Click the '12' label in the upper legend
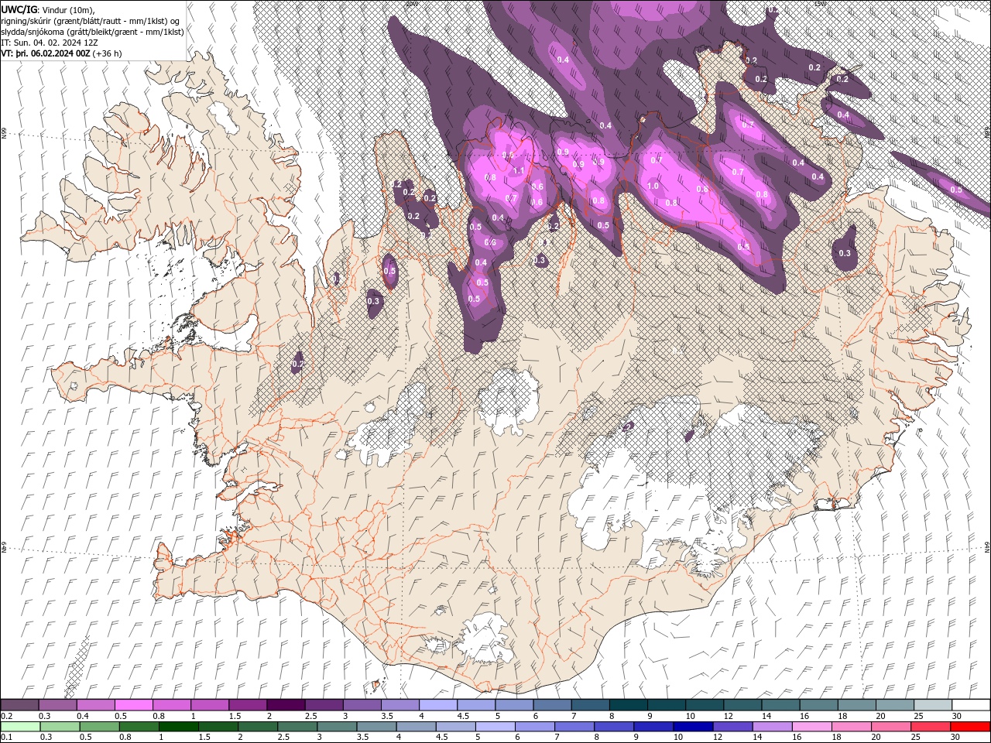This screenshot has width=991, height=743. click(729, 716)
